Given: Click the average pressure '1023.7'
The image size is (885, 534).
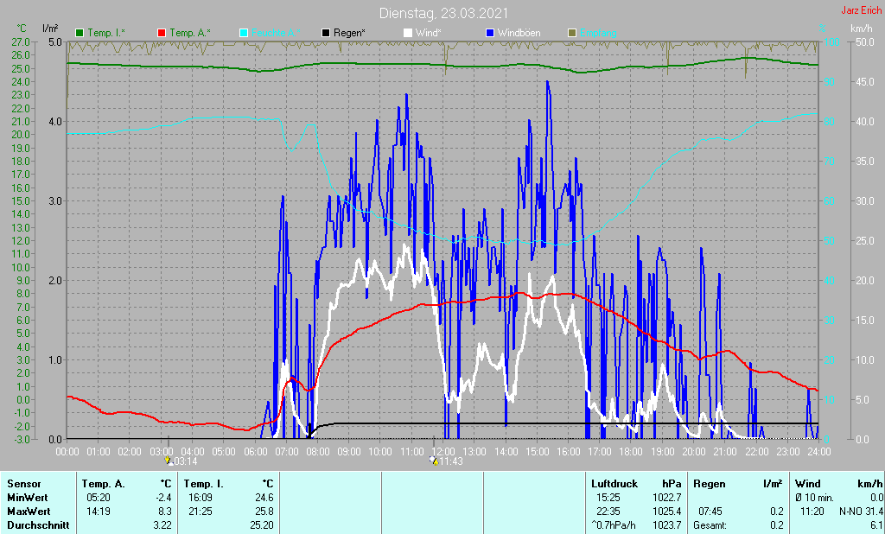Looking at the screenshot, I should coord(667,525).
